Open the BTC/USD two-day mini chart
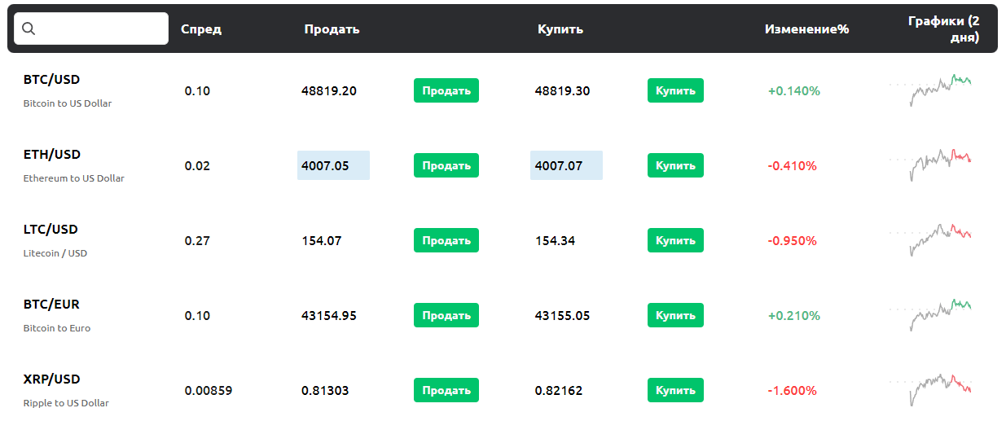The height and width of the screenshot is (421, 1006). (x=930, y=90)
